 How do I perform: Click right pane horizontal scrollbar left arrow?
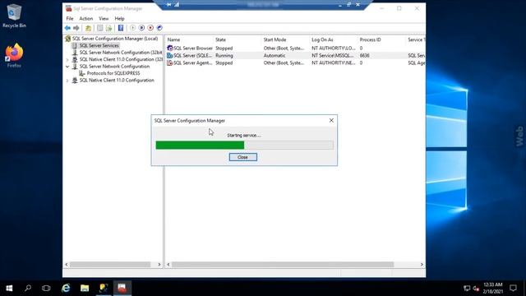point(168,265)
